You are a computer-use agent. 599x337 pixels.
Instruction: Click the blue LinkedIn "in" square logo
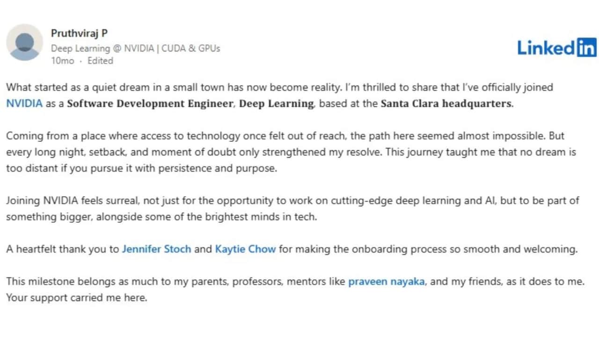point(586,47)
